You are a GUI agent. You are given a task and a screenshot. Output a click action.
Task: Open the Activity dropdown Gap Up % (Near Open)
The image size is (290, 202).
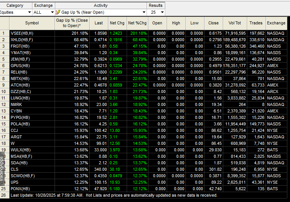pos(101,12)
